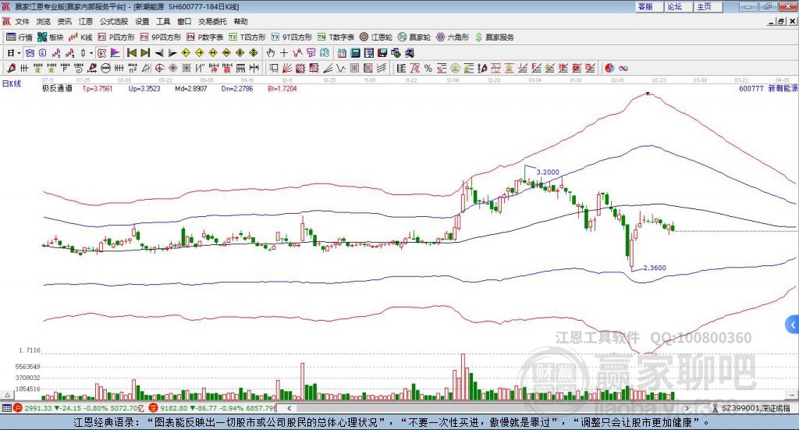
Task: Click the percent (%) drawing tool
Action: 428,68
